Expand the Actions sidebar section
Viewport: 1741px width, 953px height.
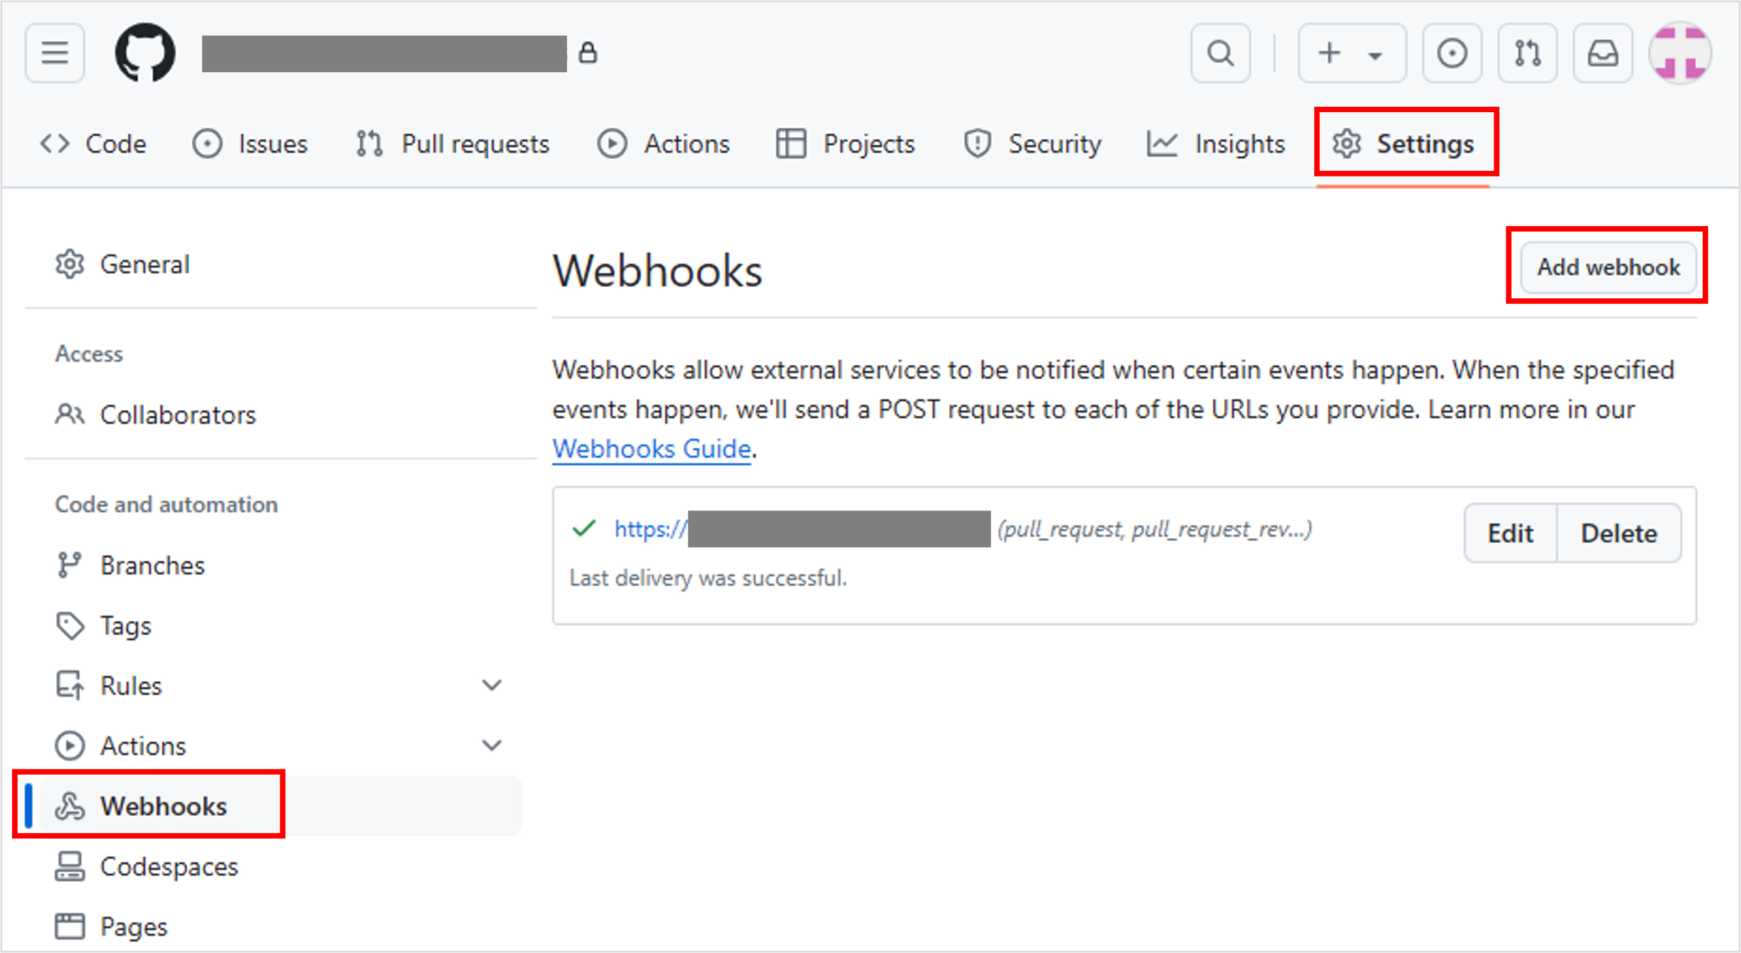[x=491, y=746]
